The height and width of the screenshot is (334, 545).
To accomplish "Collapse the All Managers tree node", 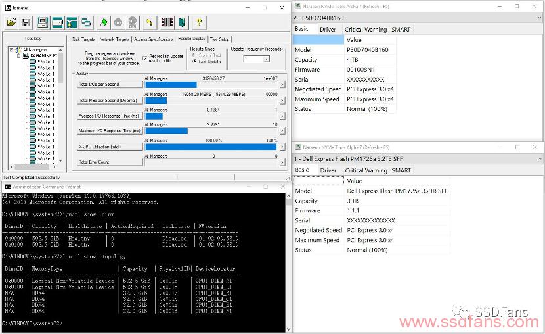I will coord(11,50).
